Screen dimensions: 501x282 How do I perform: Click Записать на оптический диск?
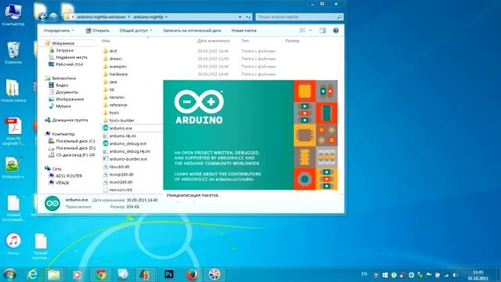click(x=192, y=31)
